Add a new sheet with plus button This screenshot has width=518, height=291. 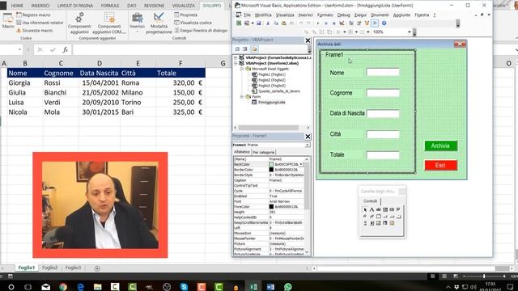point(97,268)
